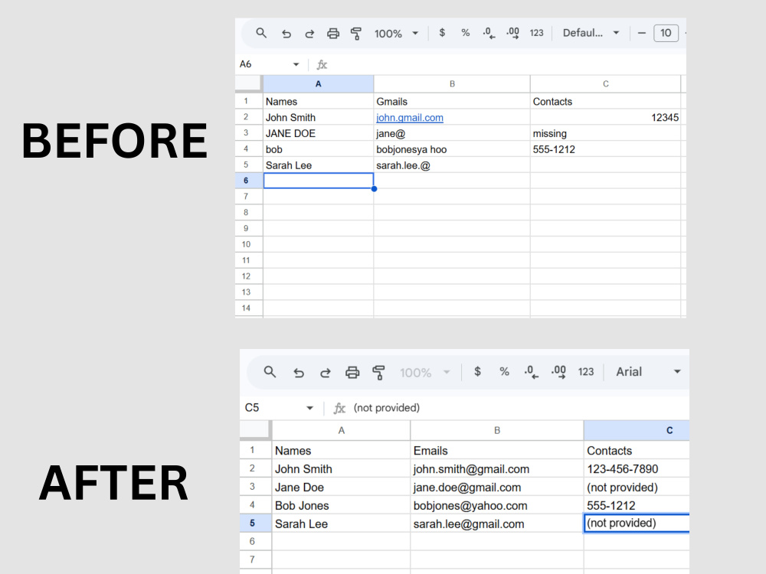Click the john.gmail.com link
Viewport: 766px width, 574px height.
409,118
